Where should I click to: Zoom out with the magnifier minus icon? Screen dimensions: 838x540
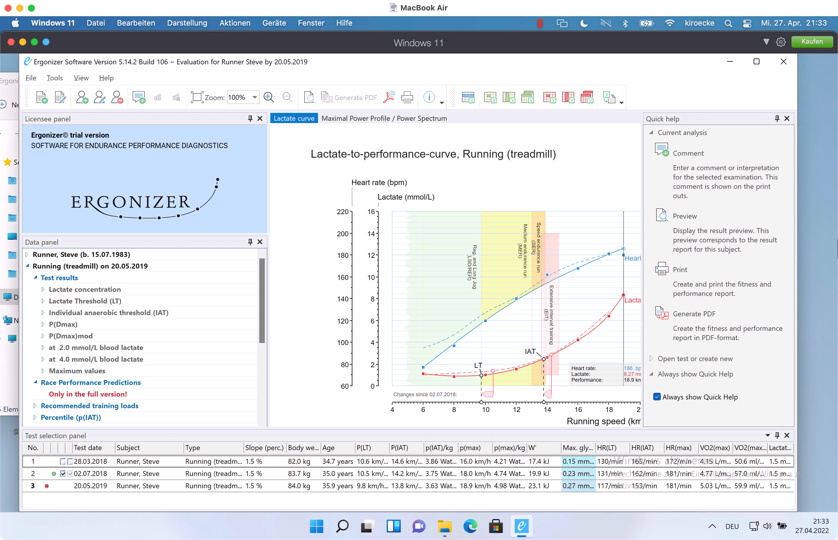(x=287, y=97)
